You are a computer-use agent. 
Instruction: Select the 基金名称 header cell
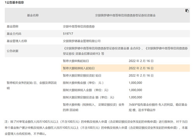(33, 15)
